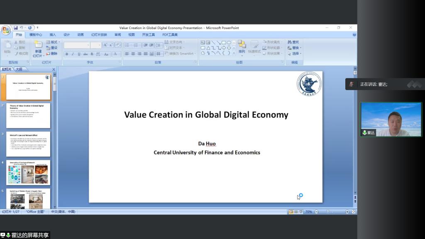The width and height of the screenshot is (425, 239).
Task: Switch to the Outline (大纲) pane tab
Action: [19, 69]
